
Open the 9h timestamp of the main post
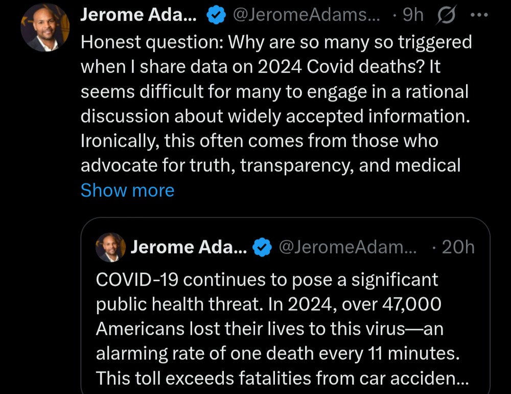point(412,16)
